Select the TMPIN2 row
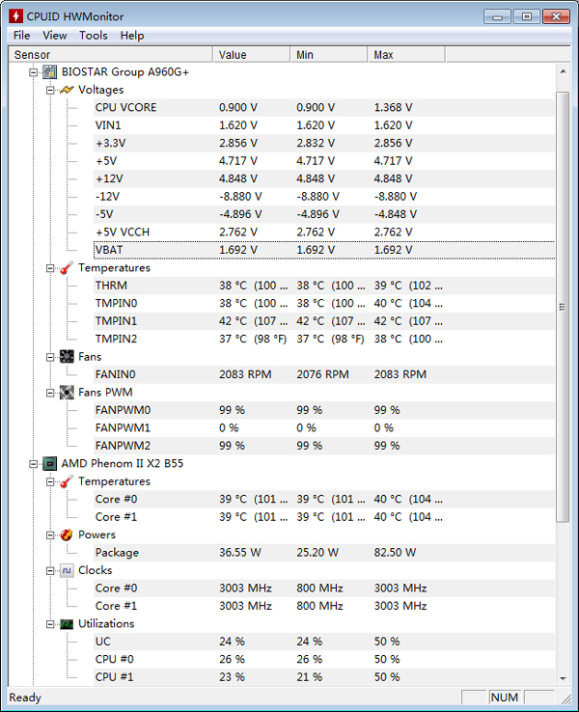 click(324, 339)
